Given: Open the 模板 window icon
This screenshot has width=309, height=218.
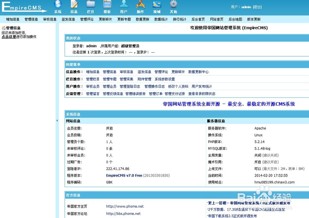Looking at the screenshot, I should [x=107, y=4].
